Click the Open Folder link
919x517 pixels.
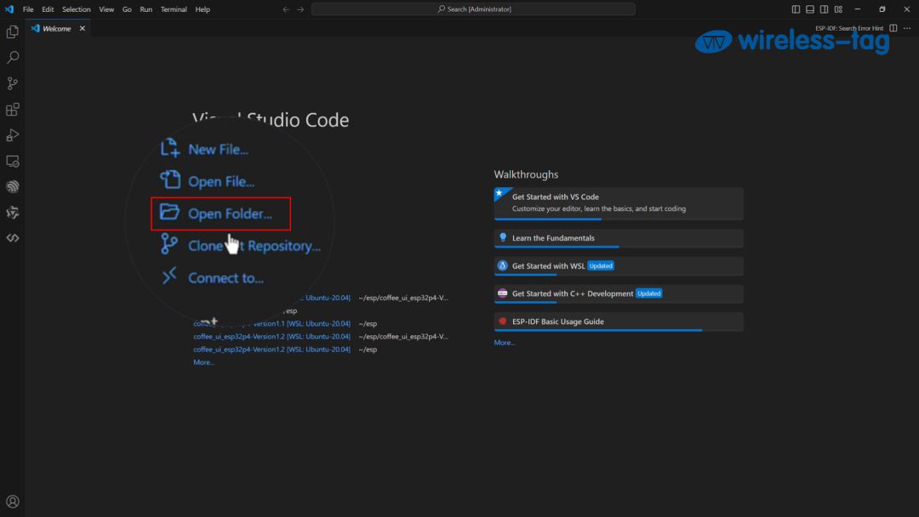tap(230, 214)
